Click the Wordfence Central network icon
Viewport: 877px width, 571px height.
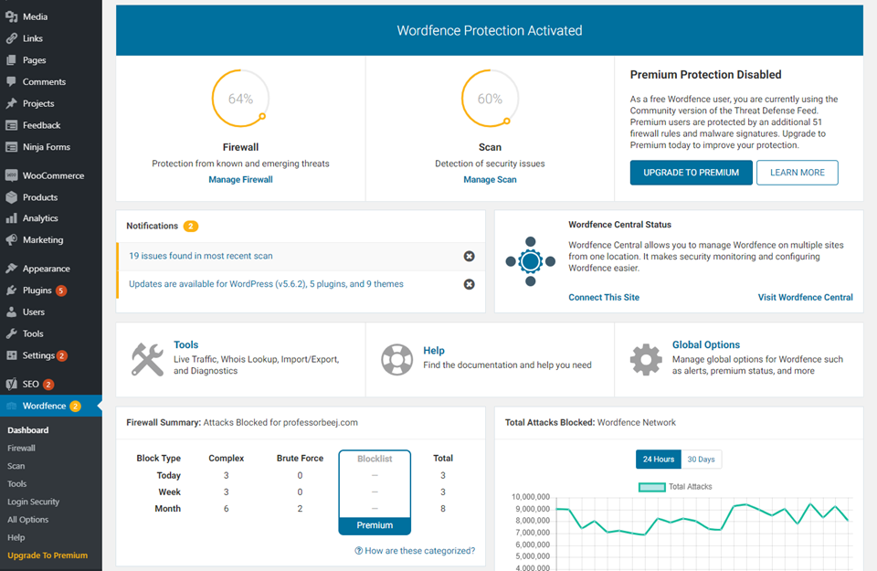click(x=531, y=261)
